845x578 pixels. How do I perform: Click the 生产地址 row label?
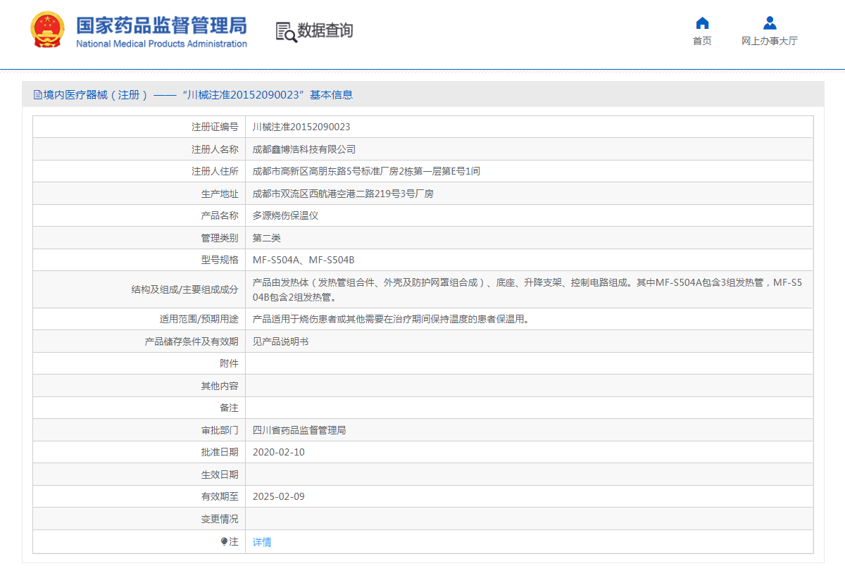220,194
